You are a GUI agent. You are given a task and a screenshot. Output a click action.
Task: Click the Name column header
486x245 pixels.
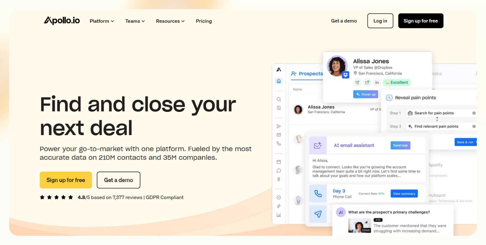(297, 89)
